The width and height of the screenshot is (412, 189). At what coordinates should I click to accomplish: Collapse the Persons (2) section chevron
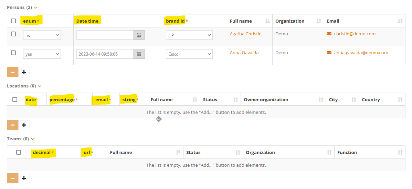click(36, 8)
